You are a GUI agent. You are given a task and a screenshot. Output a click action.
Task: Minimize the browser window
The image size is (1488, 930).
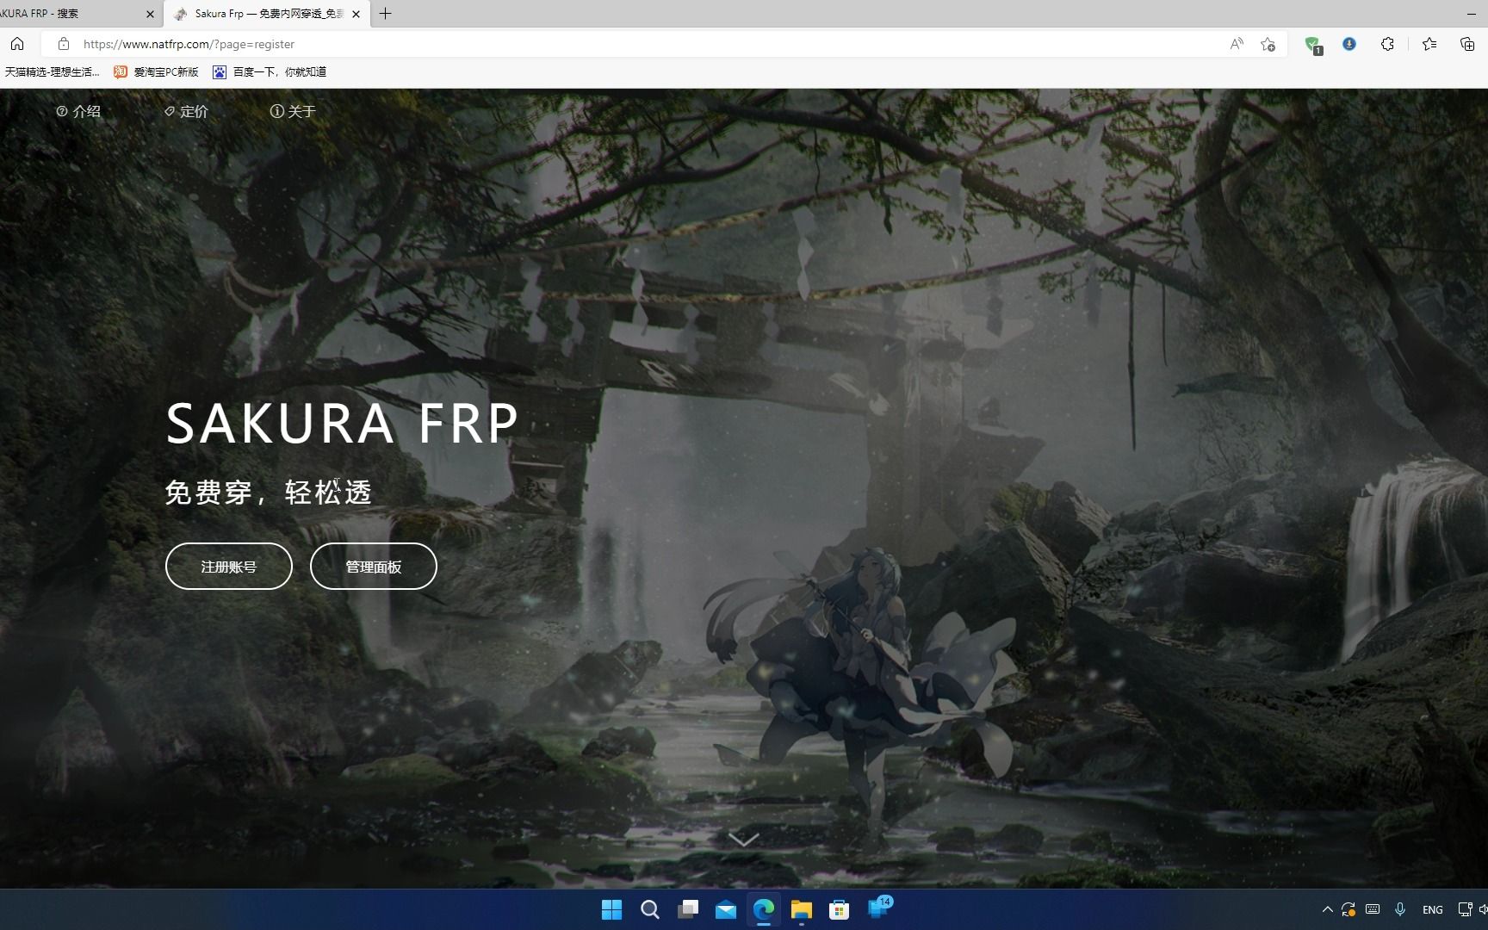point(1471,14)
